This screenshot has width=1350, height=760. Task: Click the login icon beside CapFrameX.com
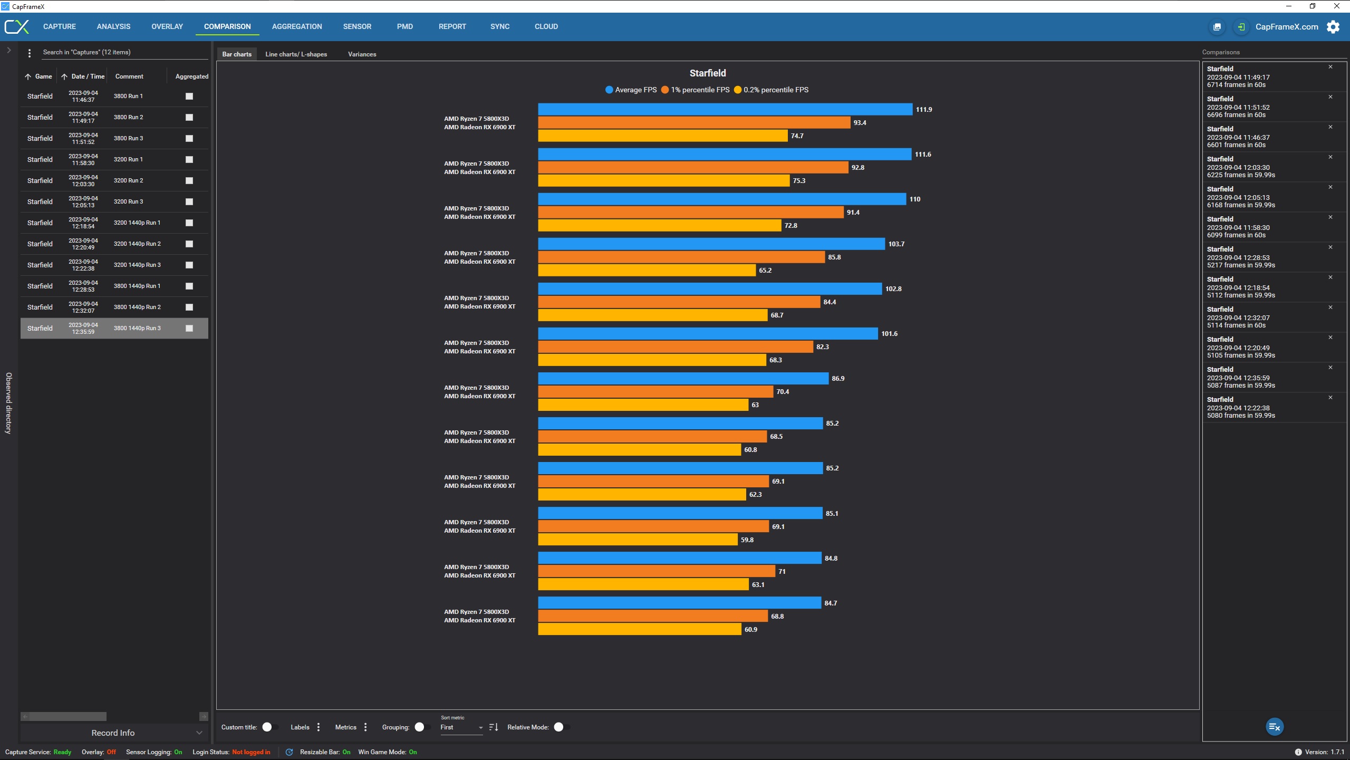click(x=1241, y=27)
